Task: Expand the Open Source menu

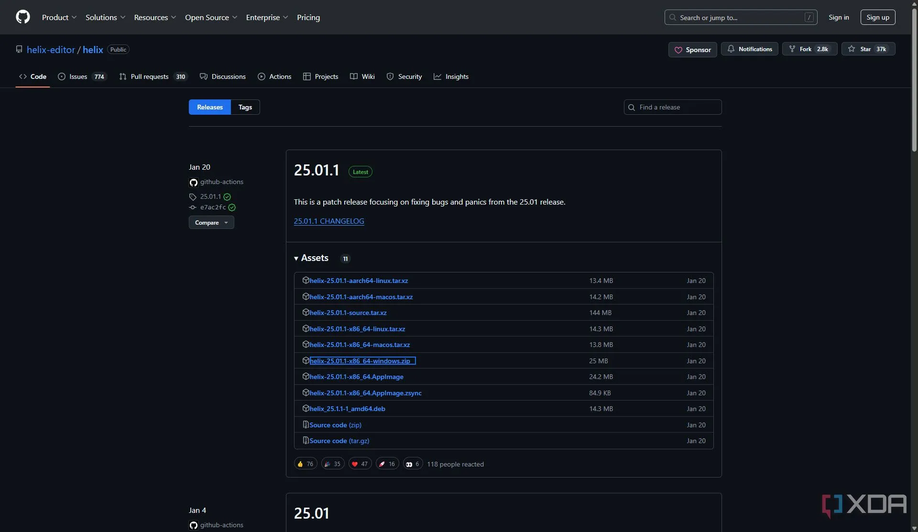Action: pos(211,17)
